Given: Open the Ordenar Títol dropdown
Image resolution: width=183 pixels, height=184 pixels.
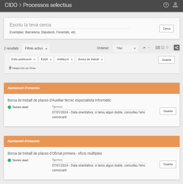Looking at the screenshot, I should 126,48.
